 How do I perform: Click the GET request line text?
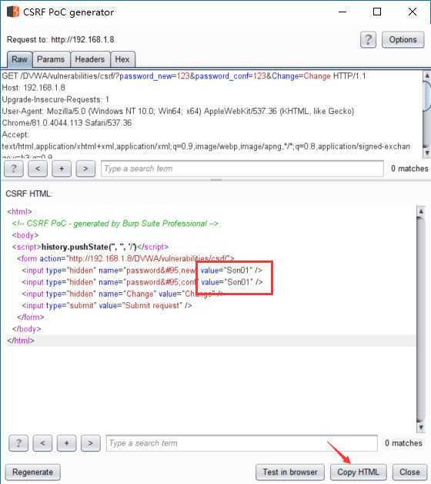coord(184,76)
